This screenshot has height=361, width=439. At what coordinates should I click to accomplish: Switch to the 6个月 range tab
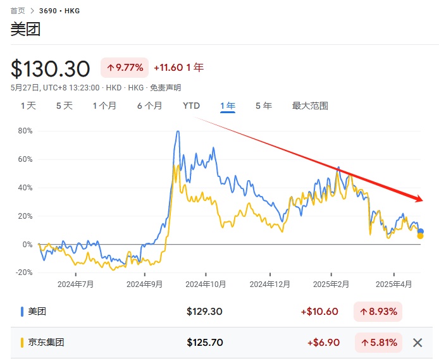click(149, 106)
